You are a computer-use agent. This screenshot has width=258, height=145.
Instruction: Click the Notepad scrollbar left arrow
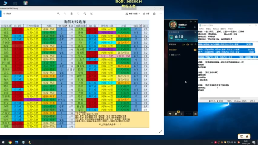point(199,98)
